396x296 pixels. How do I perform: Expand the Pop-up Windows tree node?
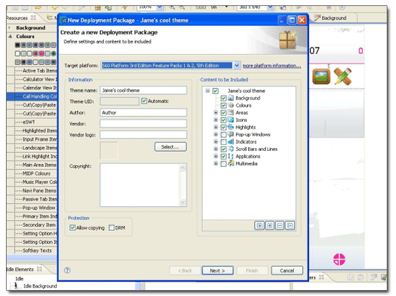[216, 134]
